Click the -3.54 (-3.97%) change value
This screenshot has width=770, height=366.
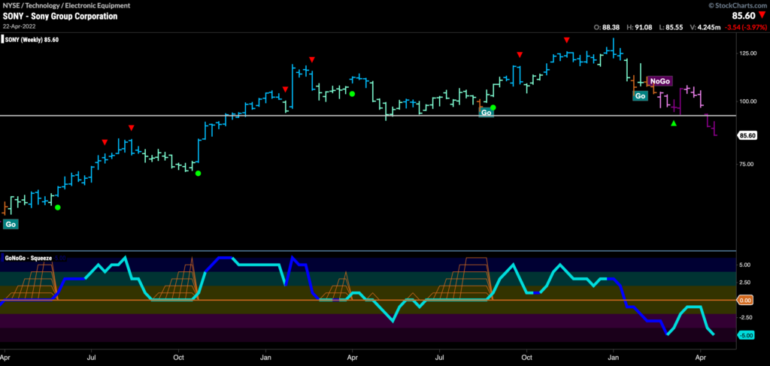pyautogui.click(x=746, y=28)
